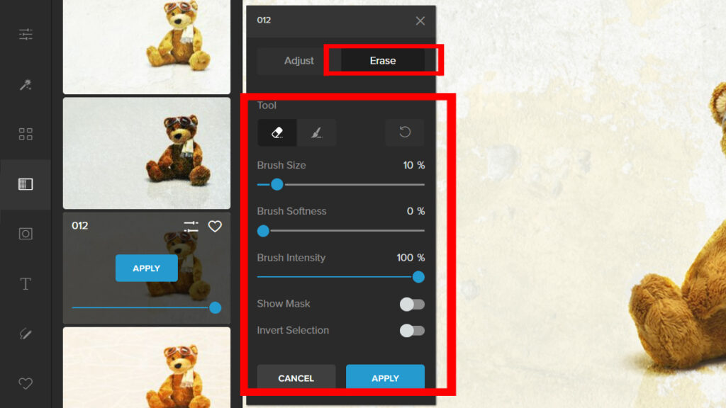Open the heart favorites icon in sidebar
This screenshot has width=726, height=408.
(x=26, y=383)
